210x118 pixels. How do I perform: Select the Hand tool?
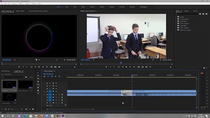38,90
